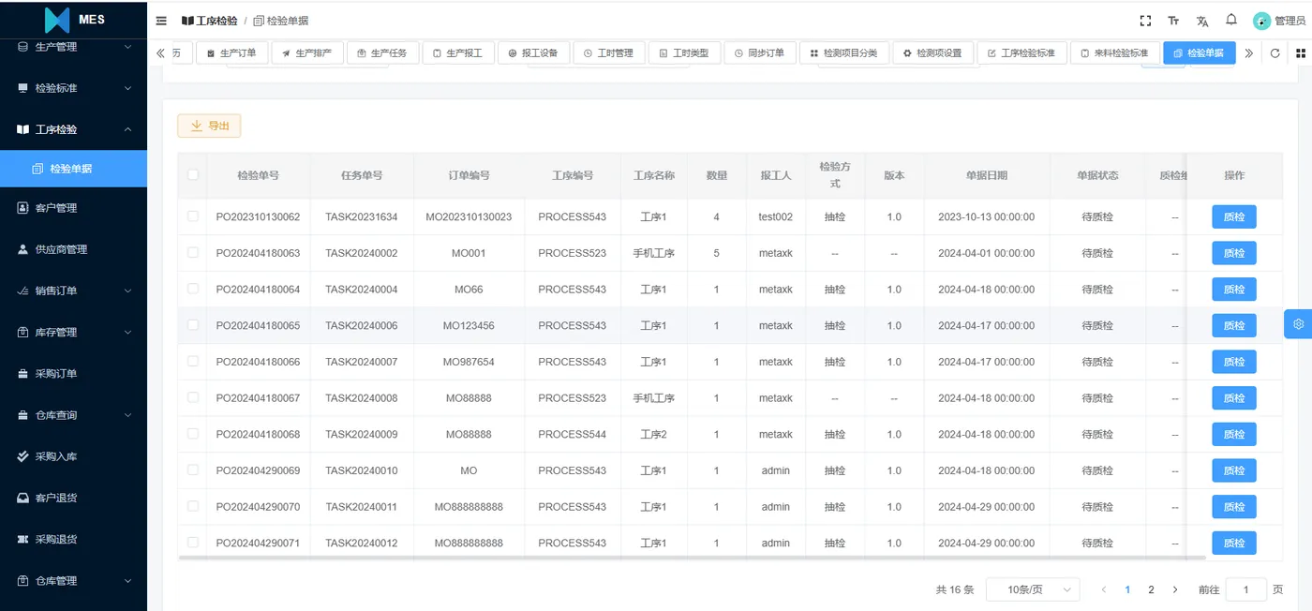Click the refresh icon beside the tab bar

pyautogui.click(x=1274, y=53)
